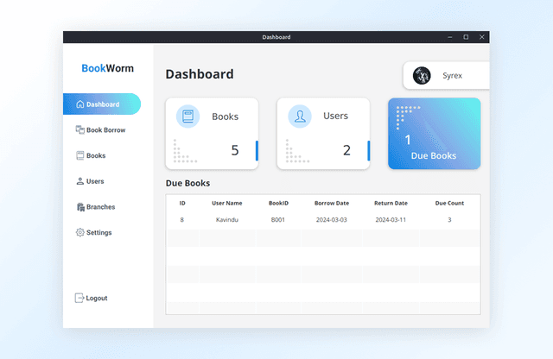Click the Syrex user name

(452, 75)
